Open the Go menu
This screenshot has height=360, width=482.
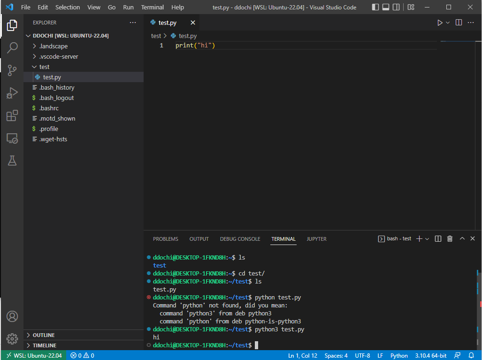(112, 7)
